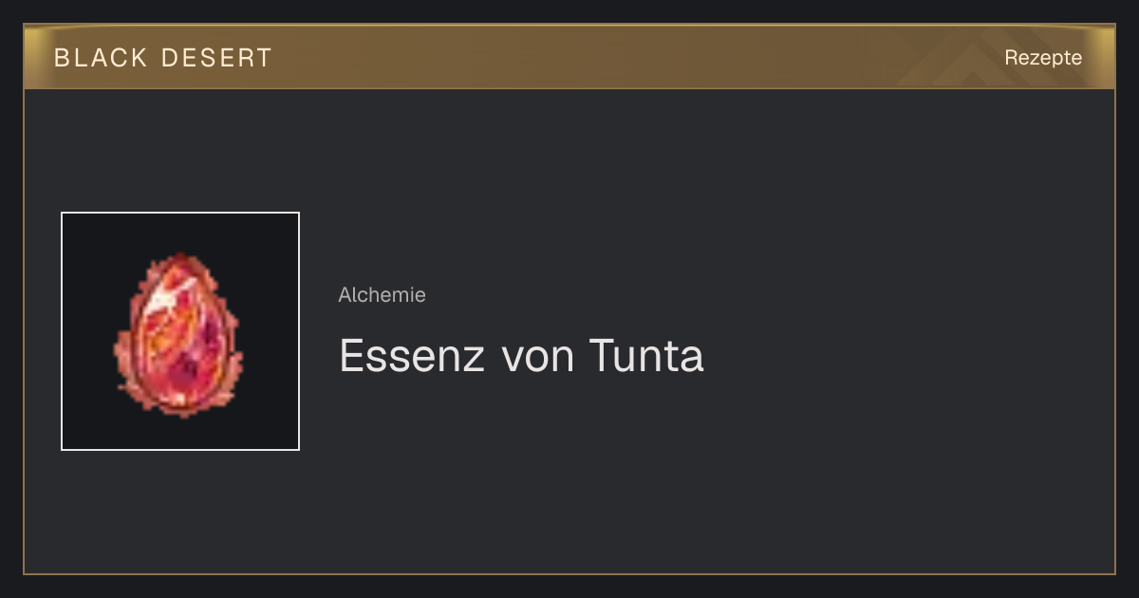The width and height of the screenshot is (1139, 598).
Task: Open the Rezepte link in the header
Action: (1043, 58)
